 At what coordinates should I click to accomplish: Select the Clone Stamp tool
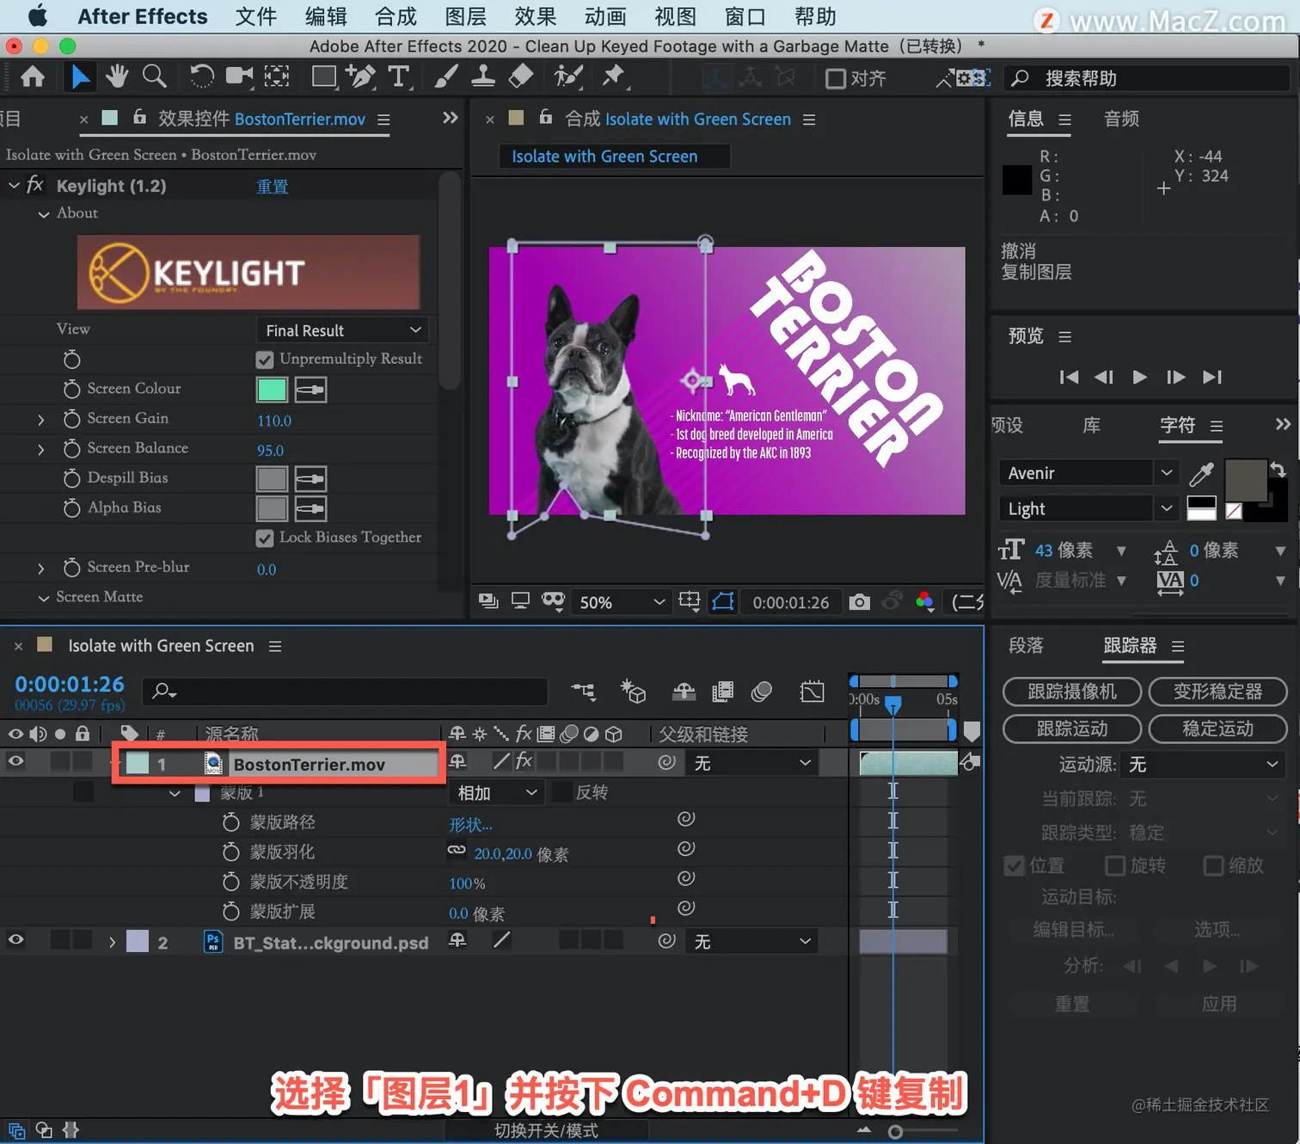[x=483, y=77]
